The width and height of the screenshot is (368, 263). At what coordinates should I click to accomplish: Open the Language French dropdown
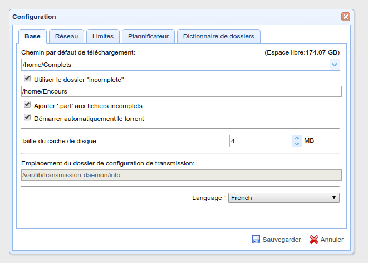coord(284,198)
